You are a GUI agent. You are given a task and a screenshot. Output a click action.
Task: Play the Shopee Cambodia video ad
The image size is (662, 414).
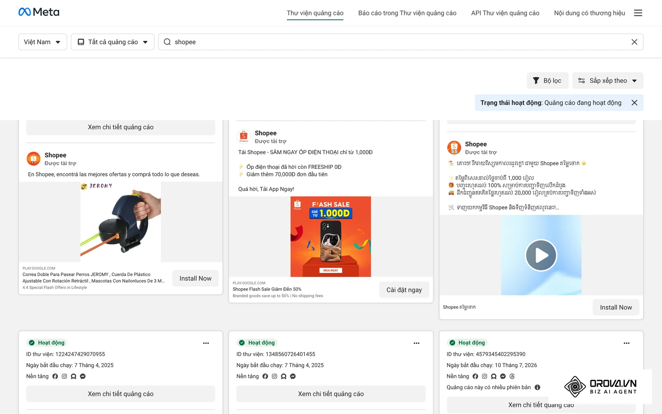point(541,255)
